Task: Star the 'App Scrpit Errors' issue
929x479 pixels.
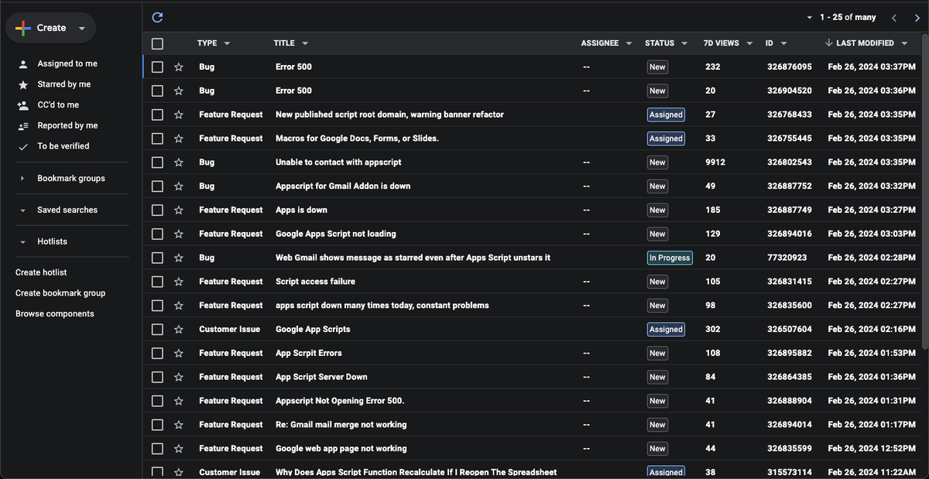Action: [179, 353]
